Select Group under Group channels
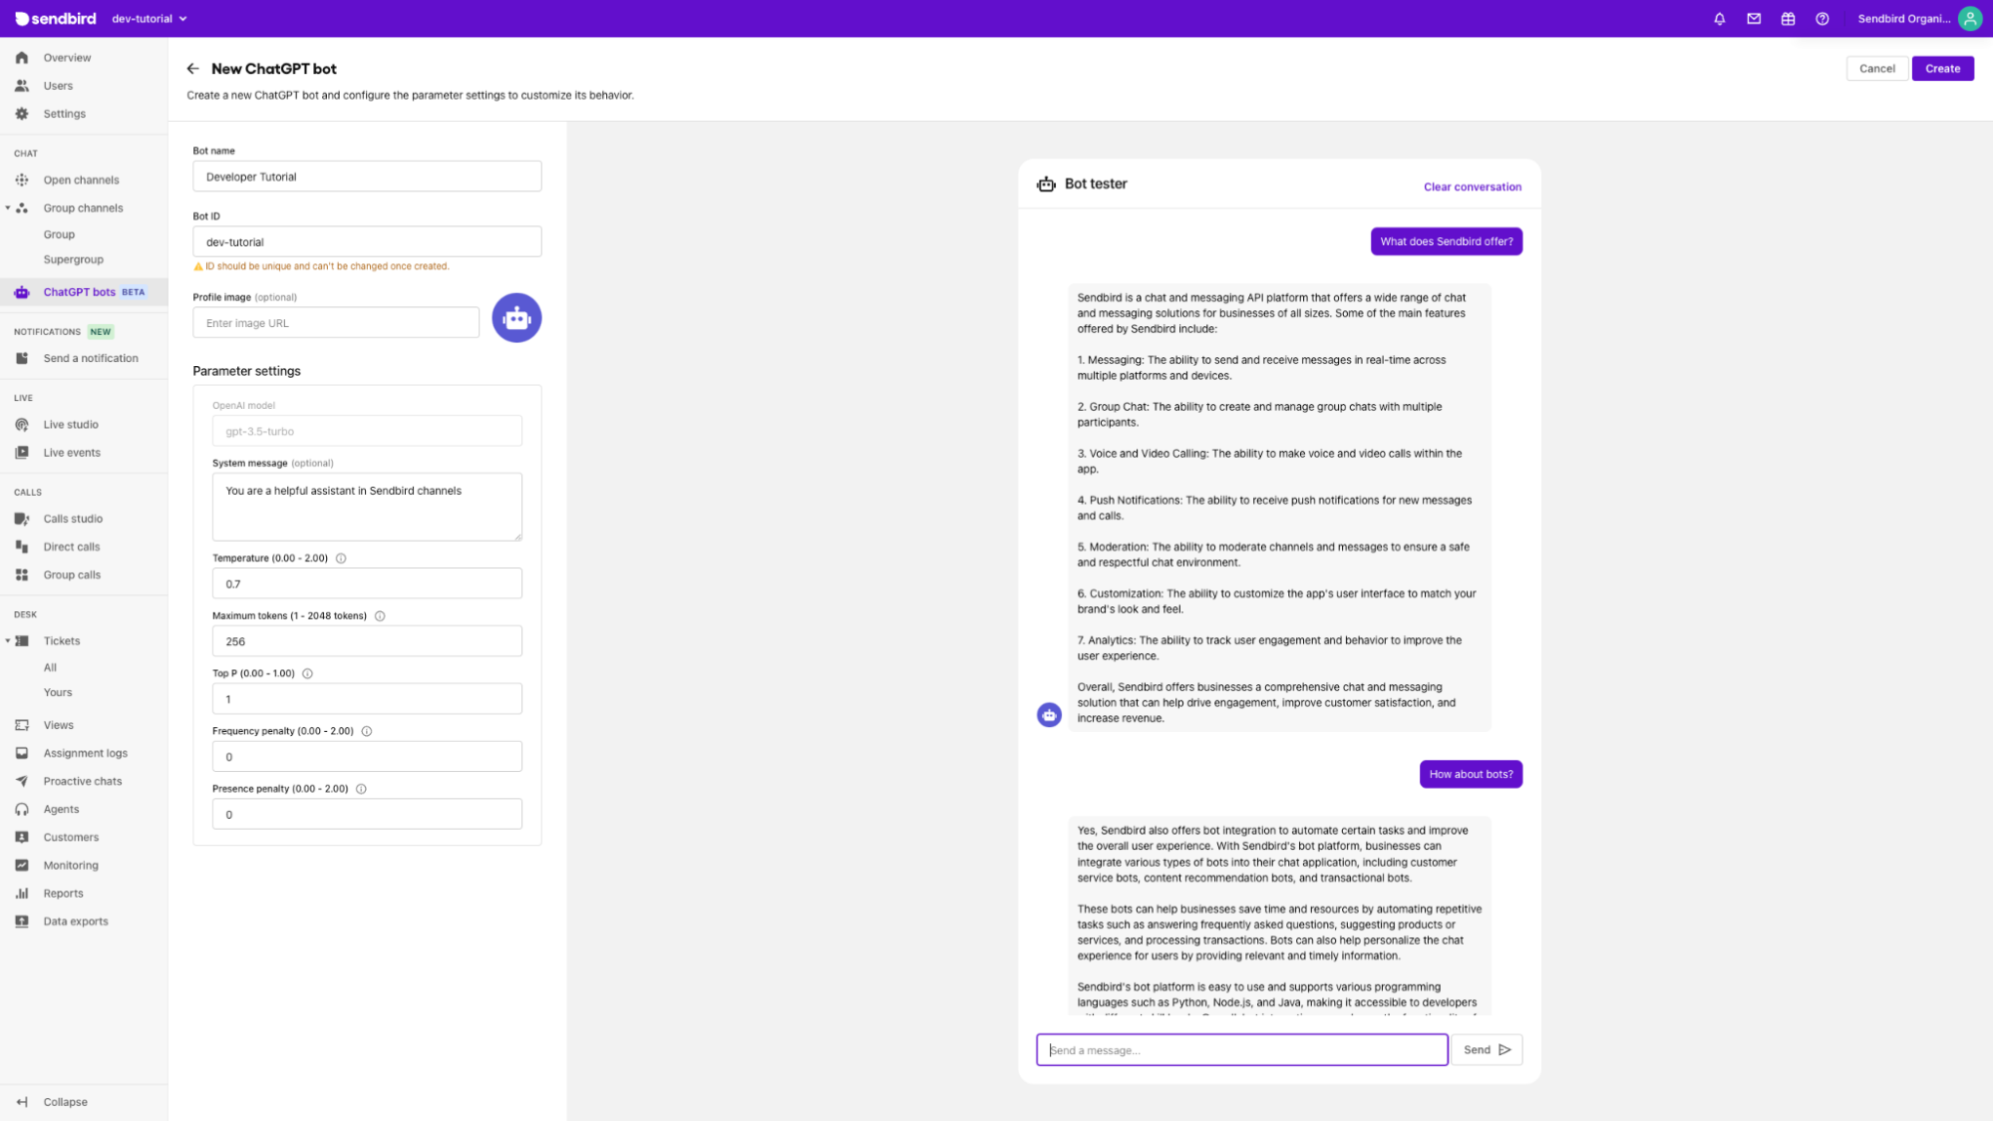This screenshot has height=1122, width=1993. coord(59,235)
